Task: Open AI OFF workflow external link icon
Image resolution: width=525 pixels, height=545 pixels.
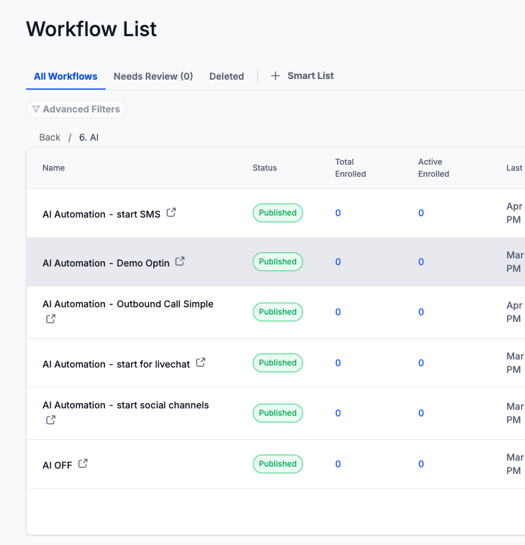Action: pyautogui.click(x=83, y=463)
